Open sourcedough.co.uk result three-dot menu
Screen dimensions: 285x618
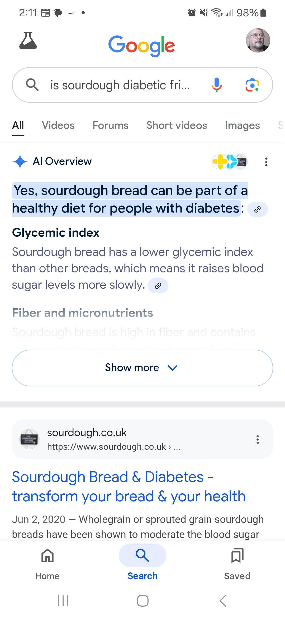(258, 439)
